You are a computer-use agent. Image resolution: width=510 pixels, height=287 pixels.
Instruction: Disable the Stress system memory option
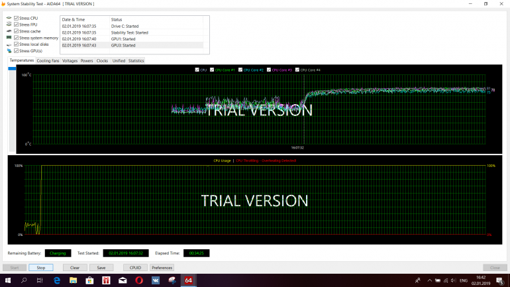16,37
